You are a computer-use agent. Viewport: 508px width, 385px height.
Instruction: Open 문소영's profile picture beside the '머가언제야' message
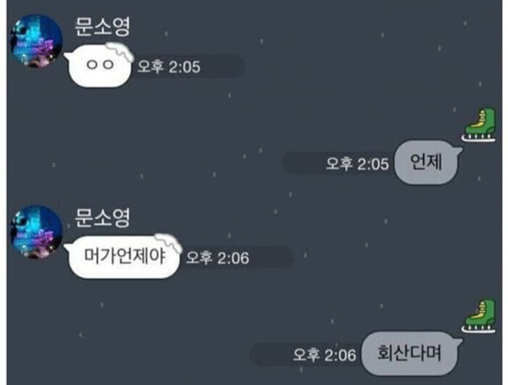(36, 232)
